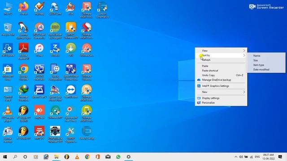This screenshot has height=161, width=287.
Task: Sort desktop icons by Size
Action: coord(266,60)
